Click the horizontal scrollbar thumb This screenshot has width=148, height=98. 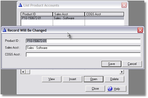point(28,72)
